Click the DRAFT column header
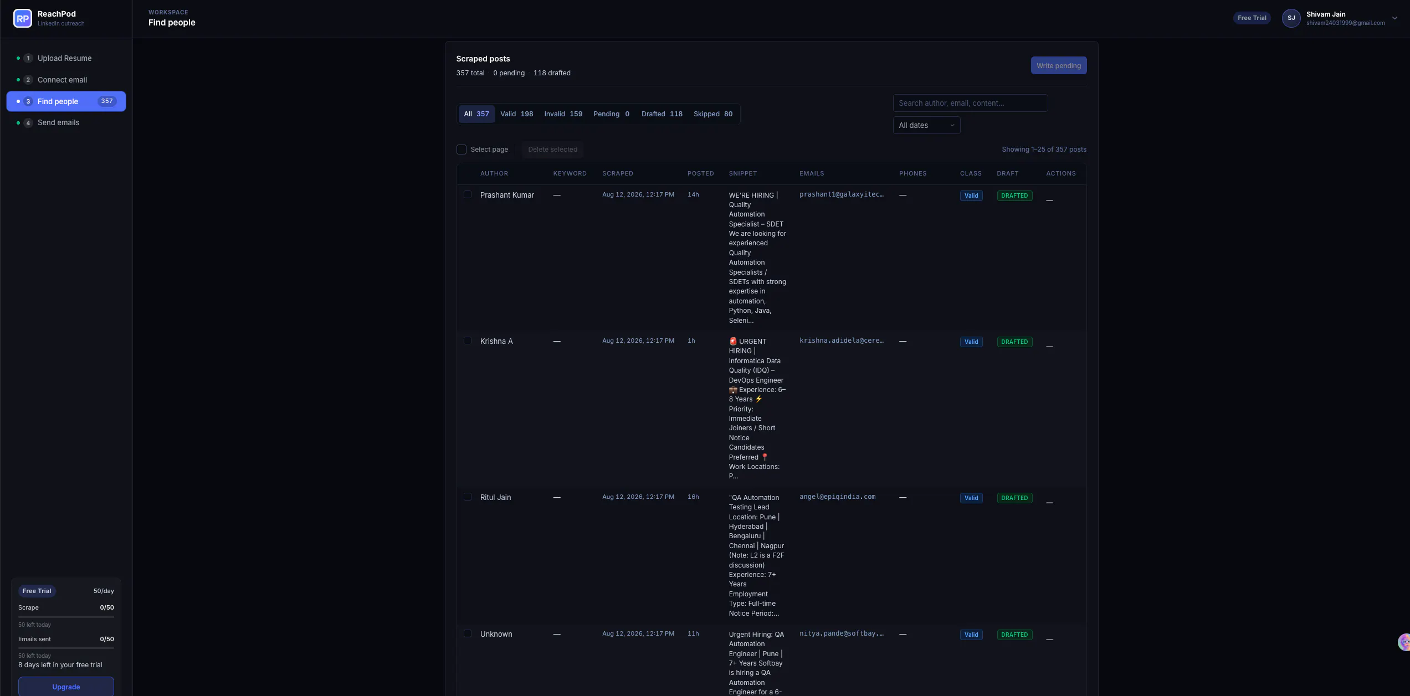1410x696 pixels. [1007, 174]
